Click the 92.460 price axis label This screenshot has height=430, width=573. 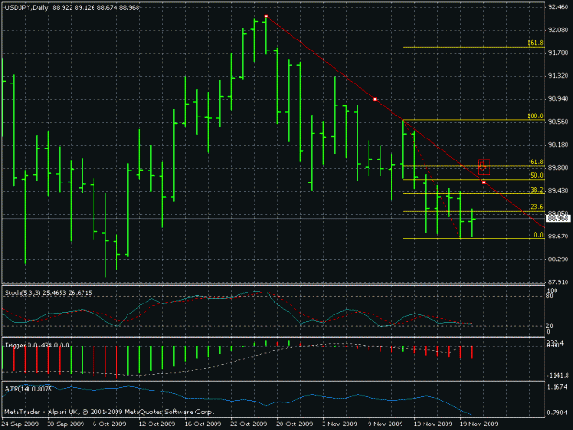[x=558, y=7]
